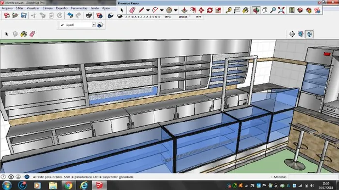
Task: Select the pink Eraser in lower-left toolbar
Action: (x=32, y=34)
